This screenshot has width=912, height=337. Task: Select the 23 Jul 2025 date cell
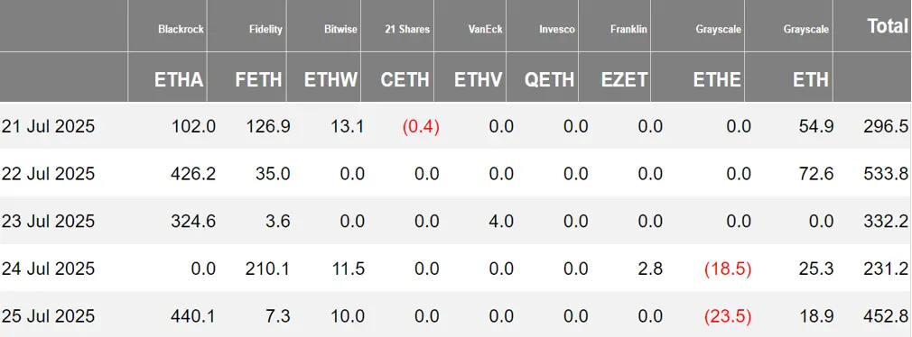(x=48, y=221)
